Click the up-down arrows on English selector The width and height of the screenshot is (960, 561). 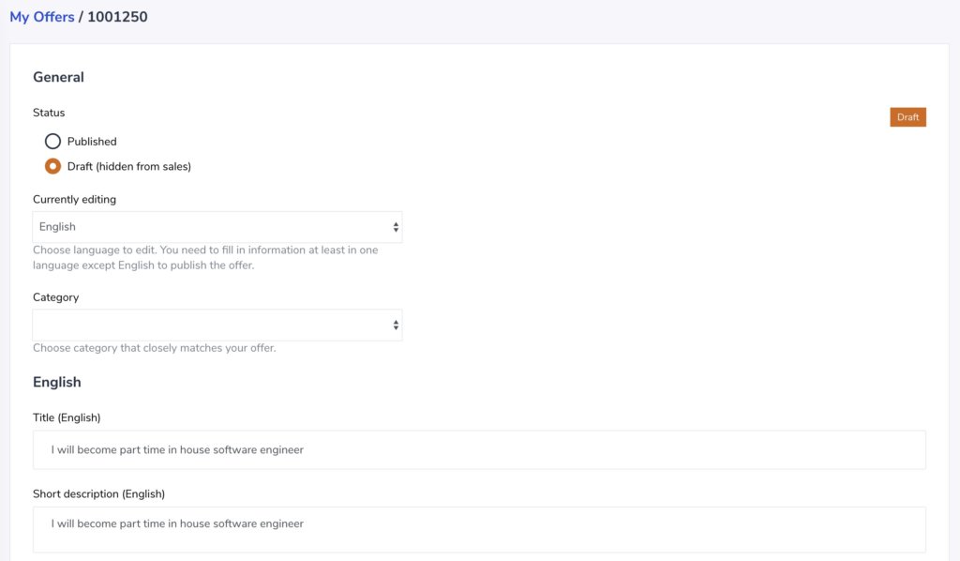click(396, 227)
